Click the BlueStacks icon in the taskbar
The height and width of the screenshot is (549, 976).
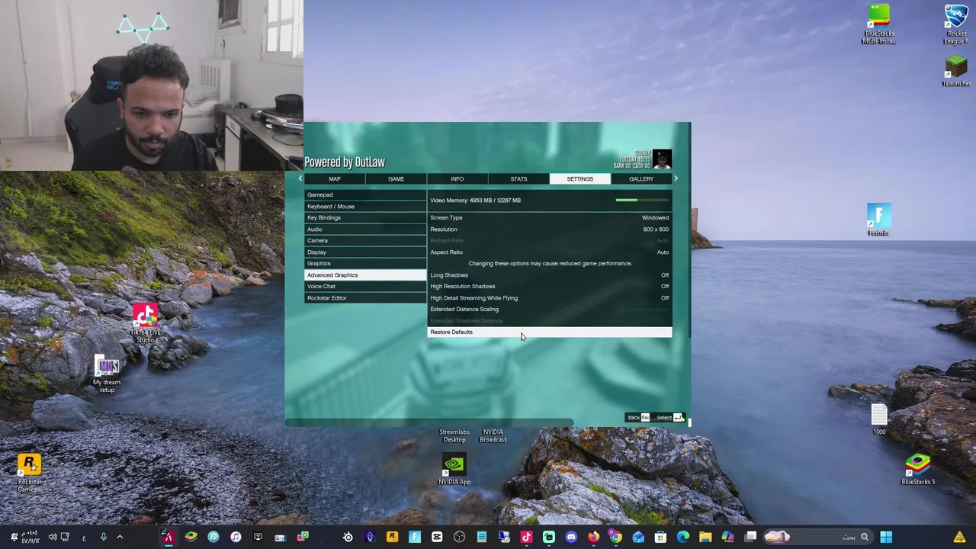191,537
